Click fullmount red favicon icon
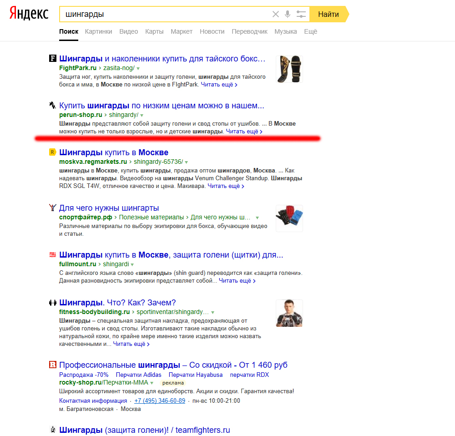The width and height of the screenshot is (455, 436). pos(52,254)
